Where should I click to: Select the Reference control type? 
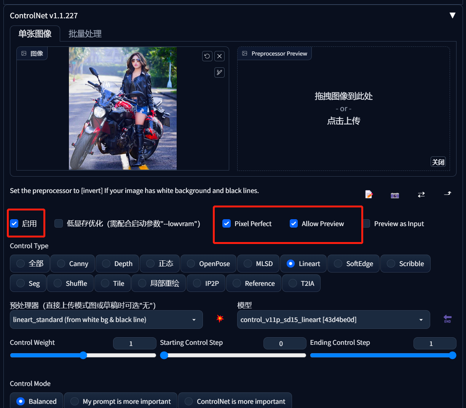click(x=254, y=283)
